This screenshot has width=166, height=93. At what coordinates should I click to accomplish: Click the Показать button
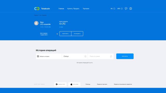click(125, 56)
